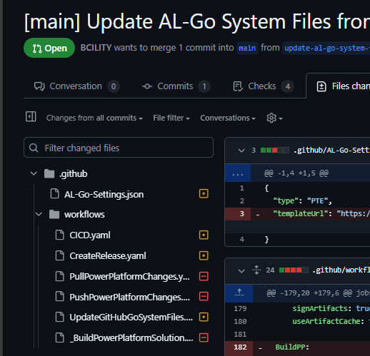Click the modified marker beside CreateRelease.yaml
The width and height of the screenshot is (370, 356).
pos(204,255)
